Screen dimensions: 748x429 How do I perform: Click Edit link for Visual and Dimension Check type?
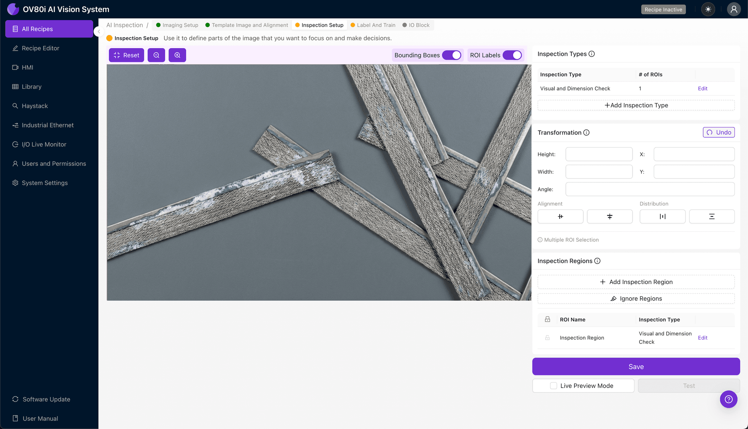pyautogui.click(x=702, y=88)
